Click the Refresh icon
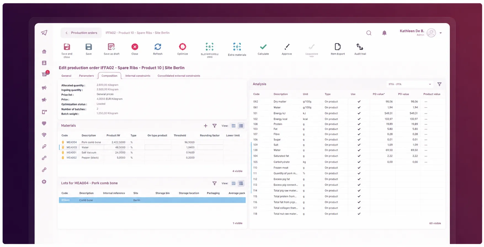The width and height of the screenshot is (484, 247). click(158, 47)
